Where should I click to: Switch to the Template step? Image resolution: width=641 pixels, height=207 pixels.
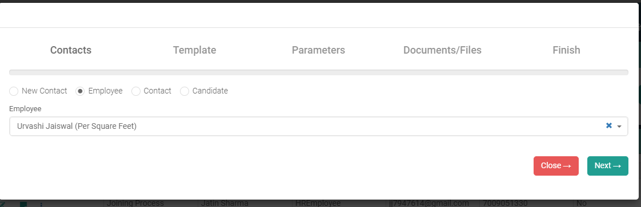pyautogui.click(x=195, y=50)
